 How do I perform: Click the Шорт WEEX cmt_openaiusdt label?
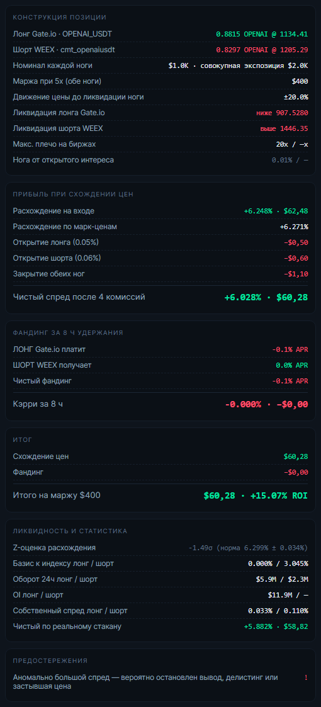point(64,50)
